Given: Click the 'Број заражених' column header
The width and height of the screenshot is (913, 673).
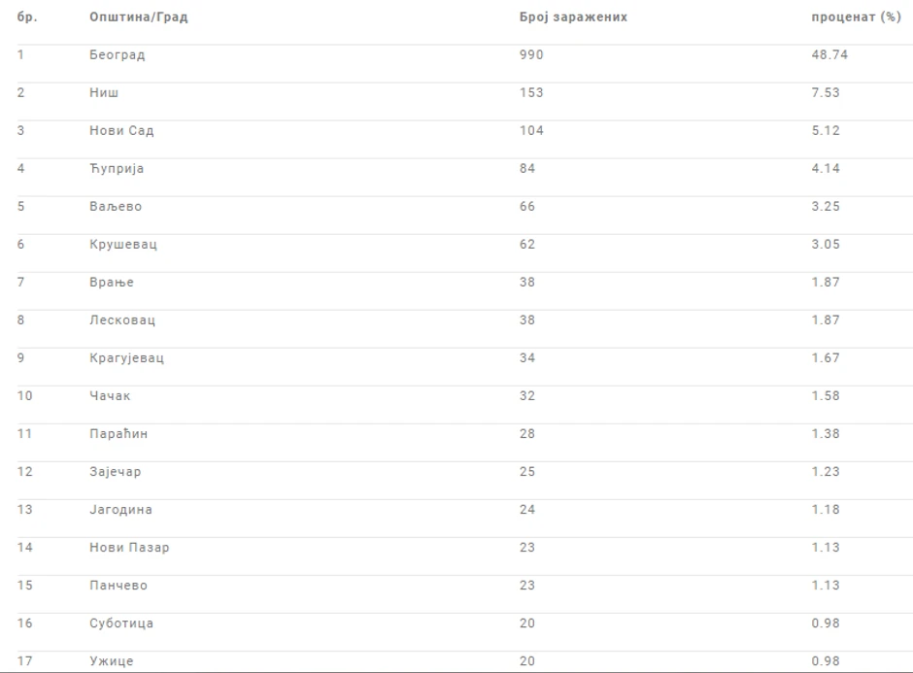Looking at the screenshot, I should point(573,17).
